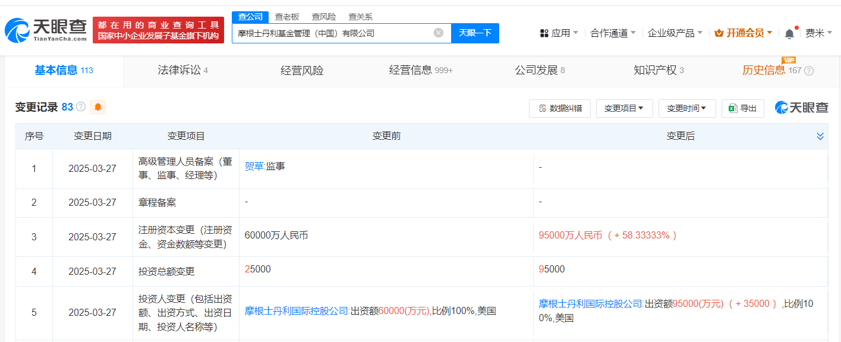Image resolution: width=841 pixels, height=342 pixels.
Task: Click the 95000万人民币 after-change value
Action: click(x=607, y=236)
